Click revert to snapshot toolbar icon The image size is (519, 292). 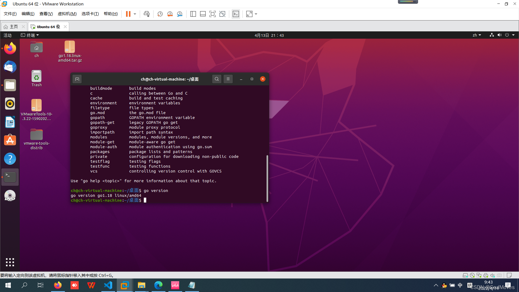click(170, 14)
